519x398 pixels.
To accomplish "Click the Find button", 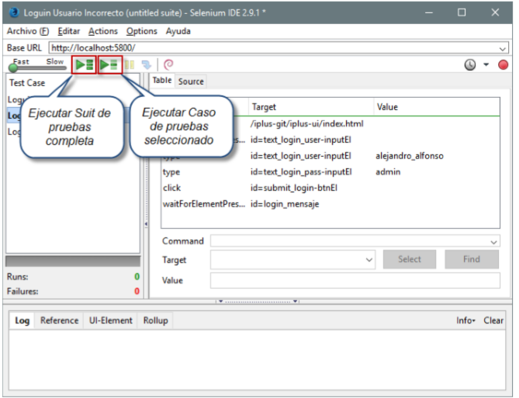I will click(472, 259).
